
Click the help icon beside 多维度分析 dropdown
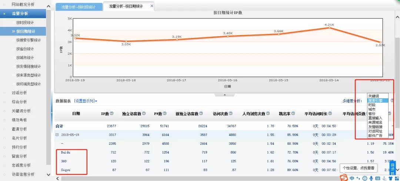point(392,100)
